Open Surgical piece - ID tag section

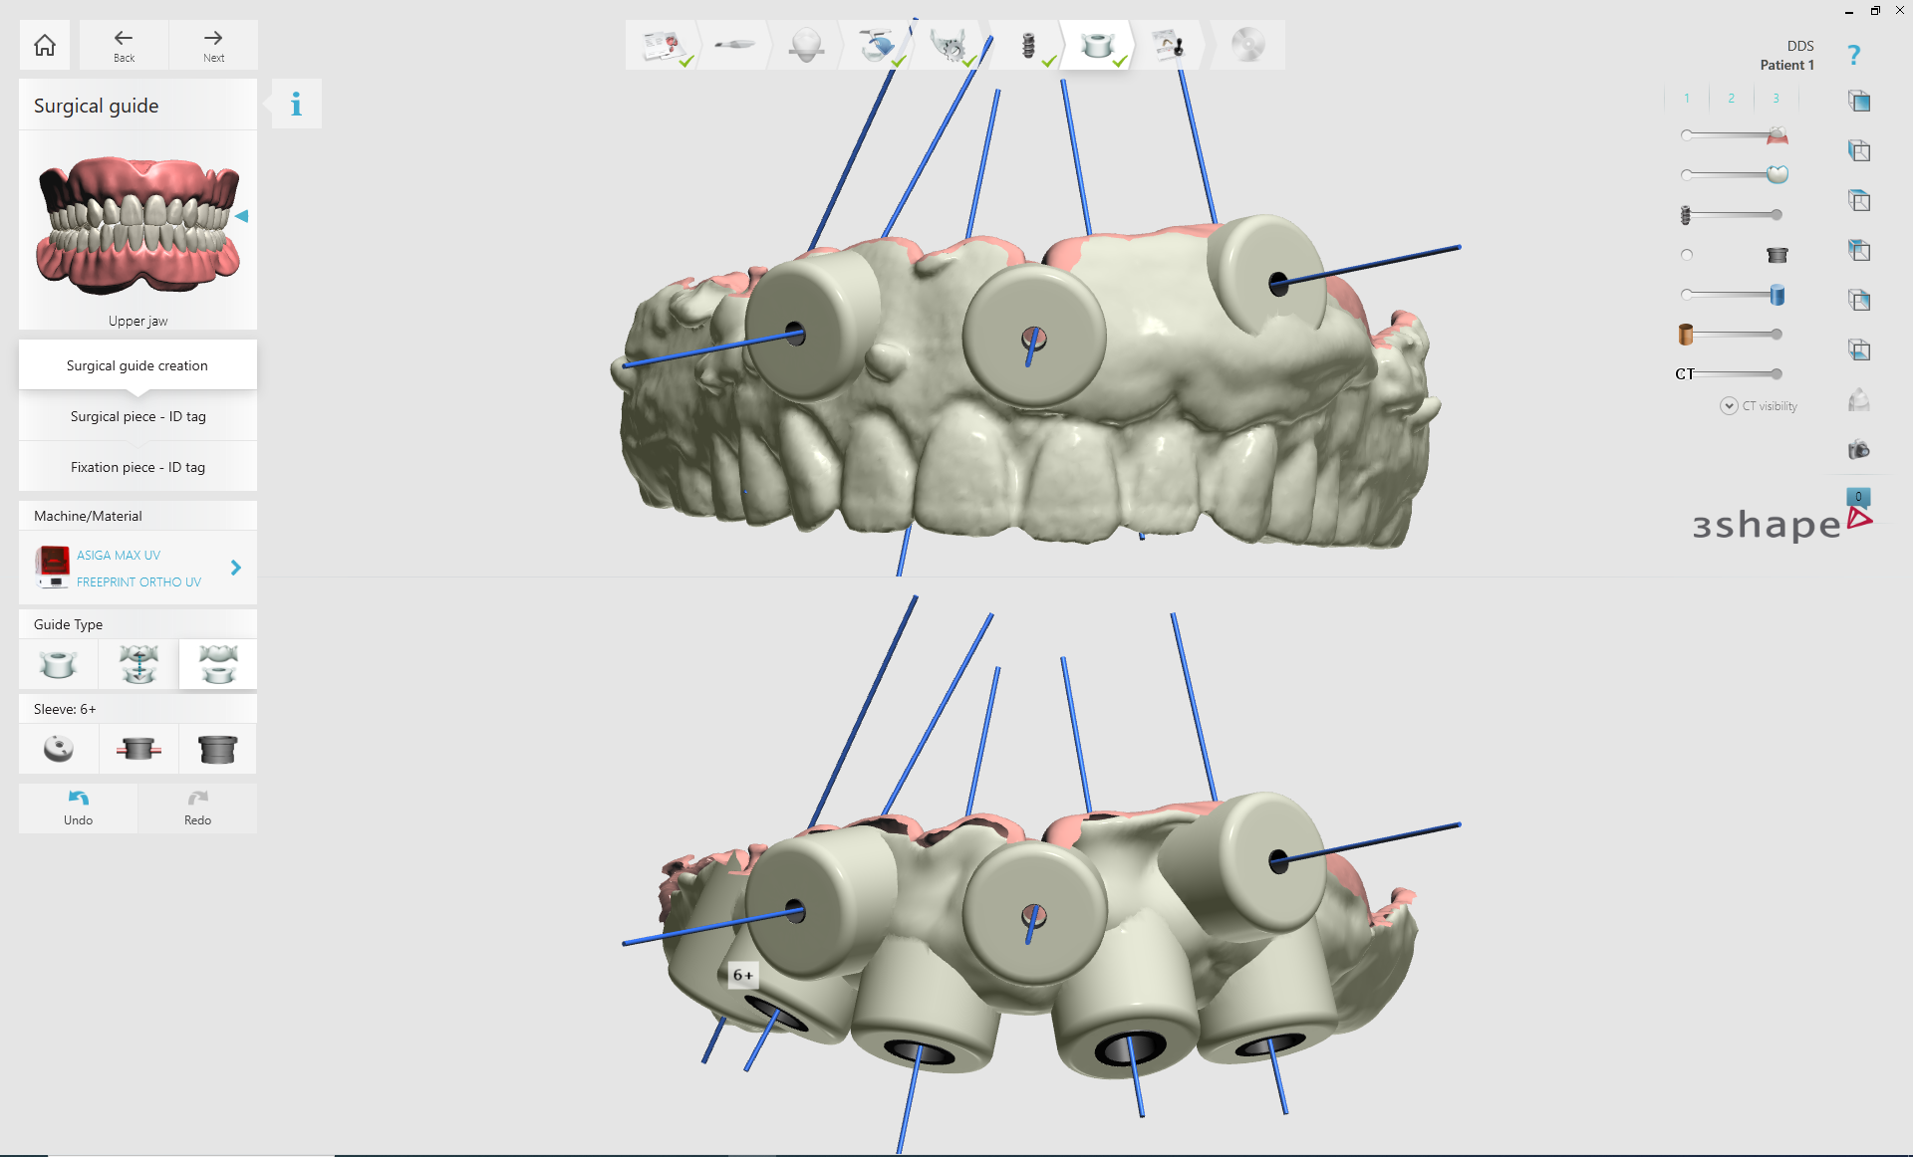coord(137,416)
